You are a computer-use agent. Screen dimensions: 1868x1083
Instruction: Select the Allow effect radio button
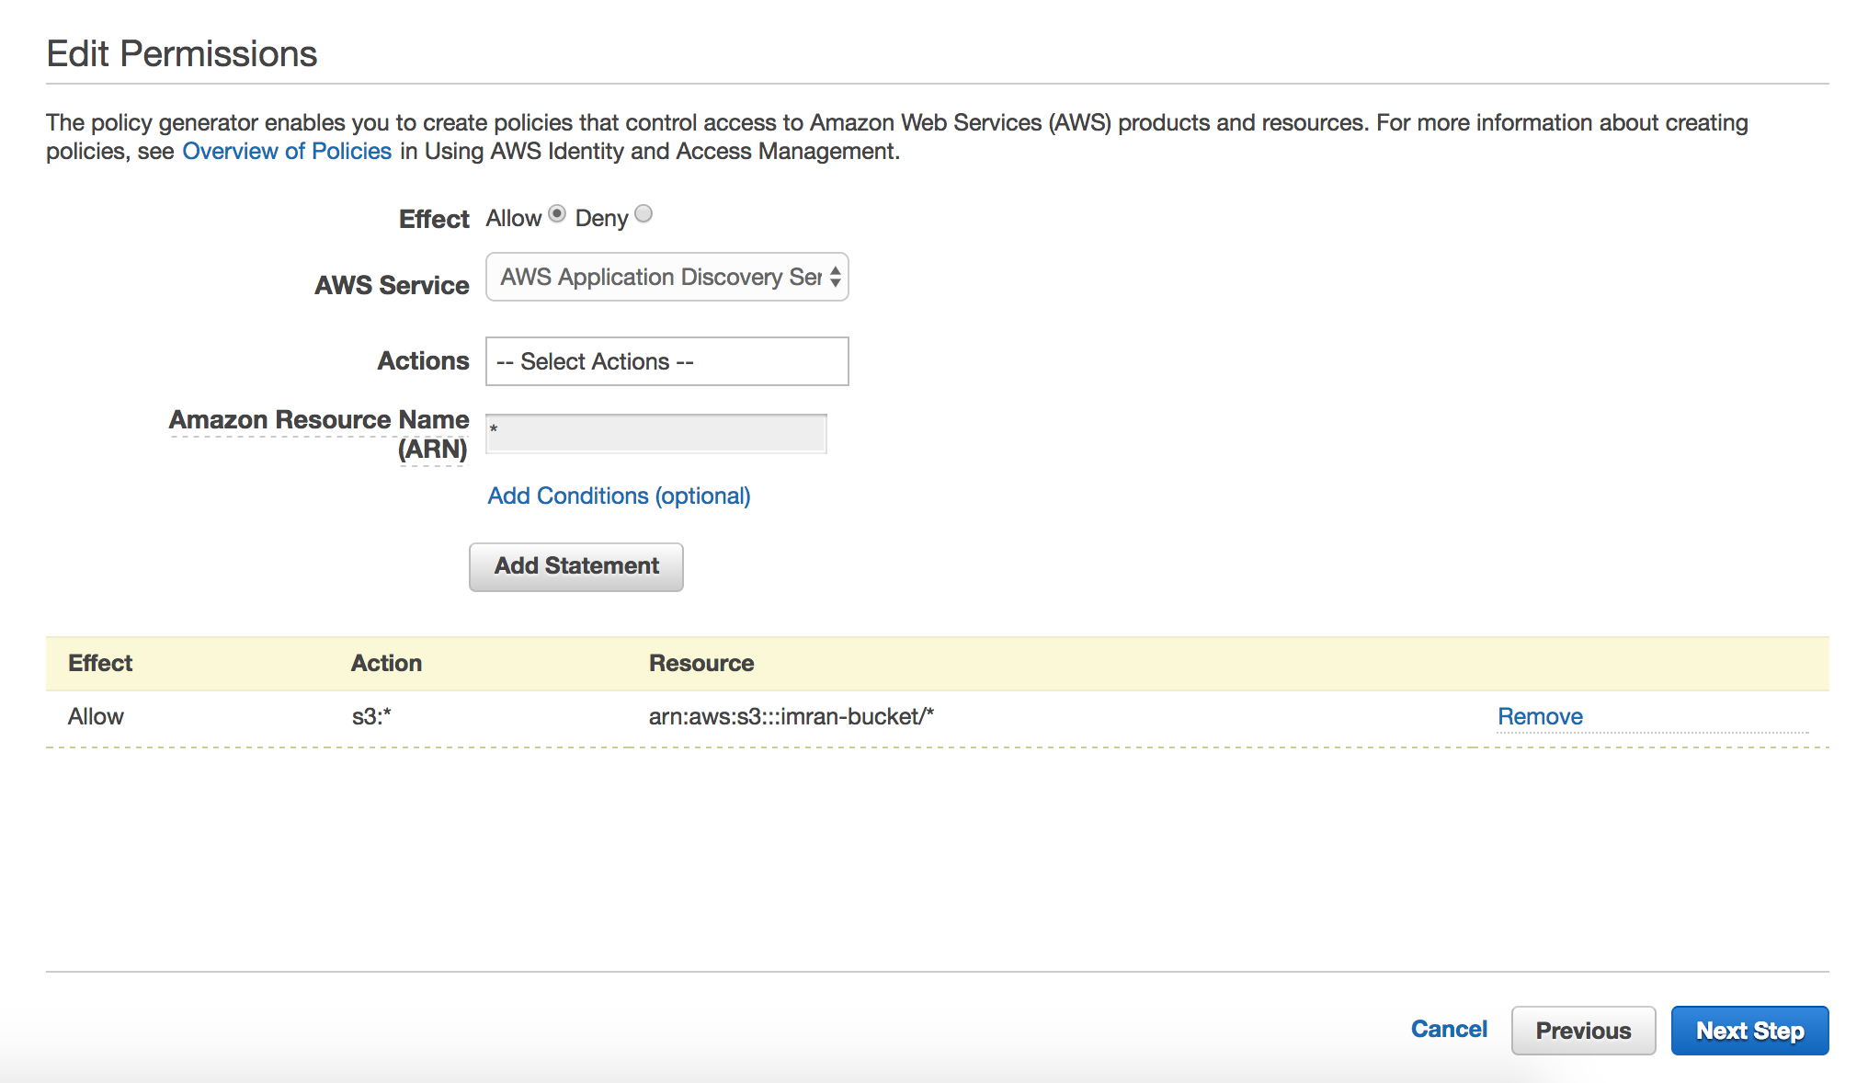tap(557, 214)
